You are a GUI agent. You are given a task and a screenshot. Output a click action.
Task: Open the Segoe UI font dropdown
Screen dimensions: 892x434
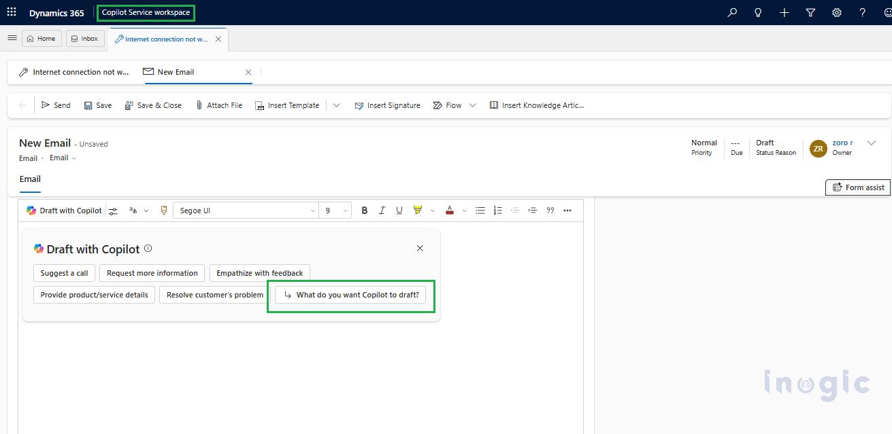click(245, 211)
